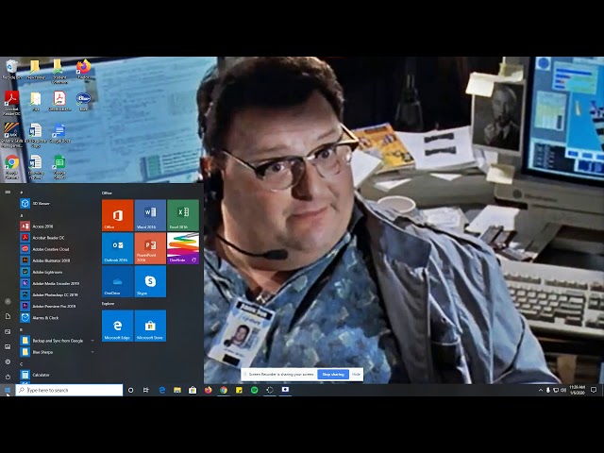
Task: Expand the Backup and Sync from Google folder
Action: [57, 341]
